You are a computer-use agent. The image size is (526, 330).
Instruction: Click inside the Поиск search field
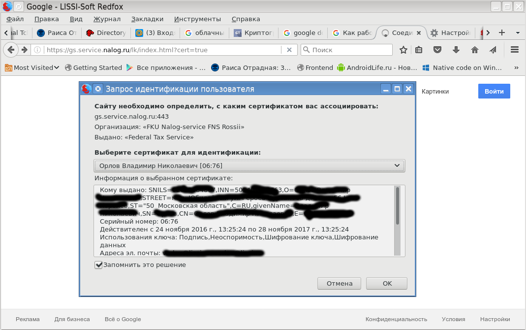346,49
